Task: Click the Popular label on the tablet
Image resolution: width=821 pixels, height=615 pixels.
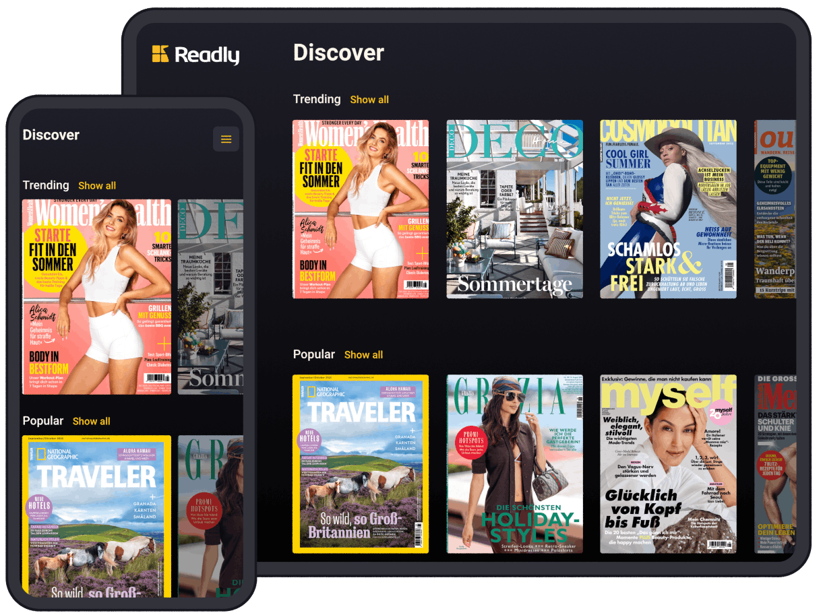Action: [x=314, y=354]
